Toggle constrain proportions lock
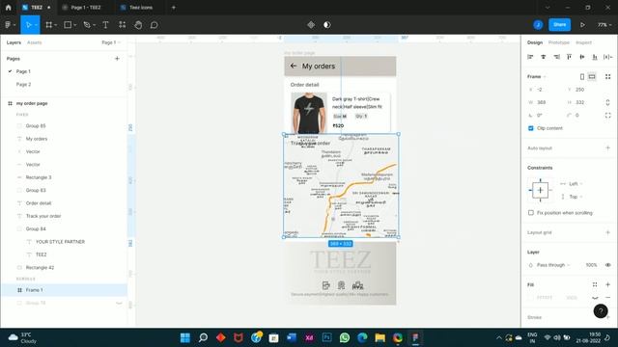Viewport: 618px width, 347px height. click(607, 102)
